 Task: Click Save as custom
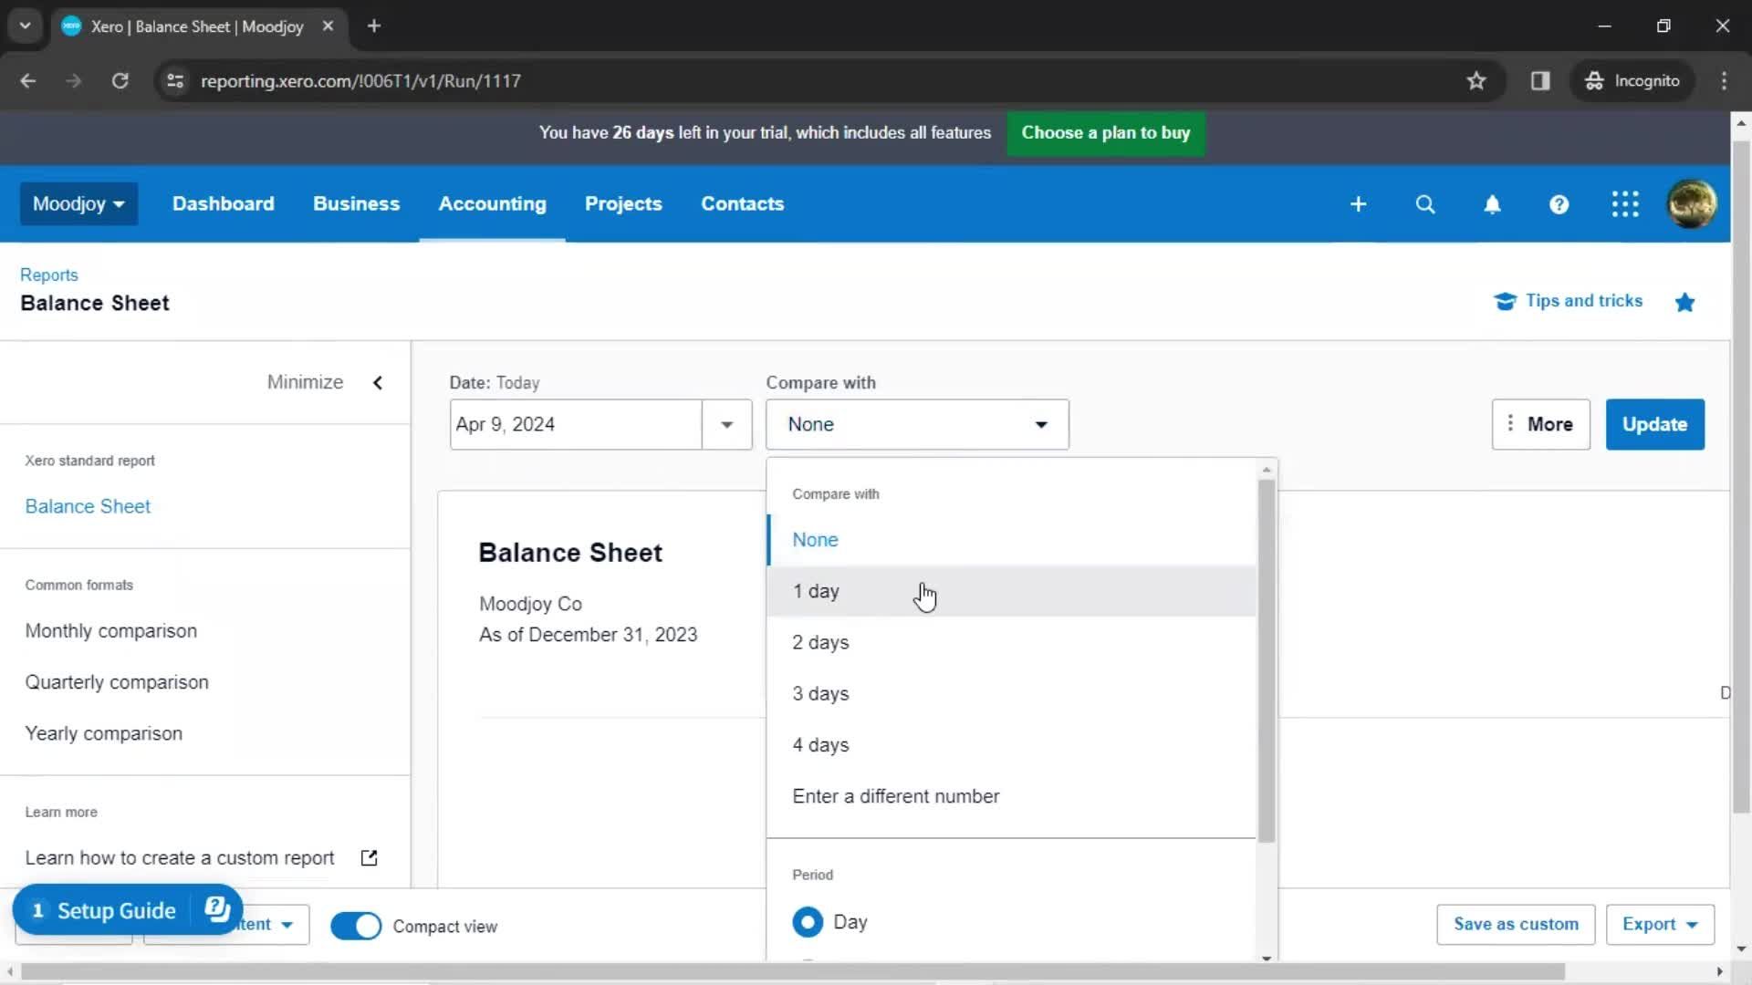click(x=1516, y=924)
